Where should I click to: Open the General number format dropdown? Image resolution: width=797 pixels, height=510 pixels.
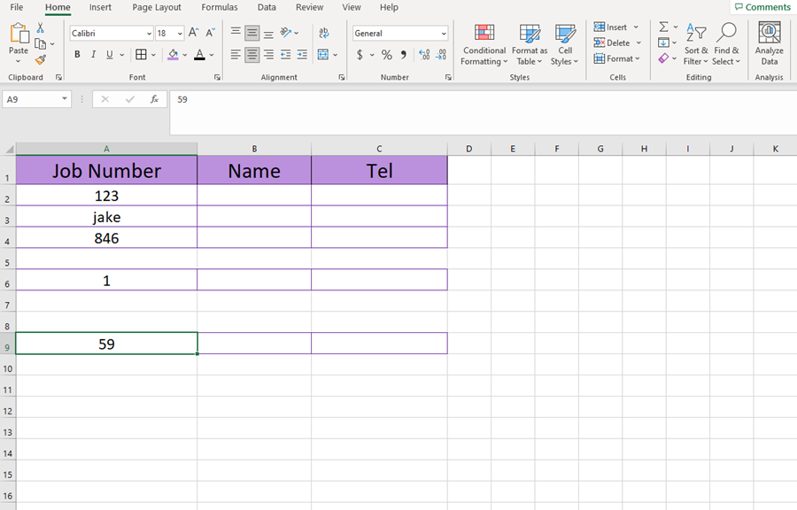point(444,34)
